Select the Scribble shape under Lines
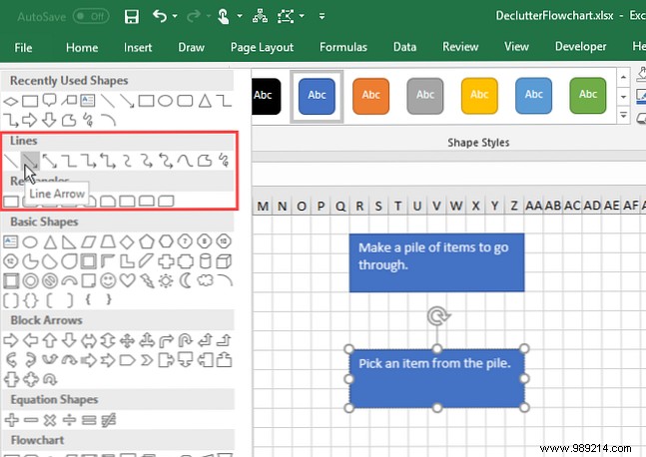Screen dimensions: 646x457 point(224,161)
